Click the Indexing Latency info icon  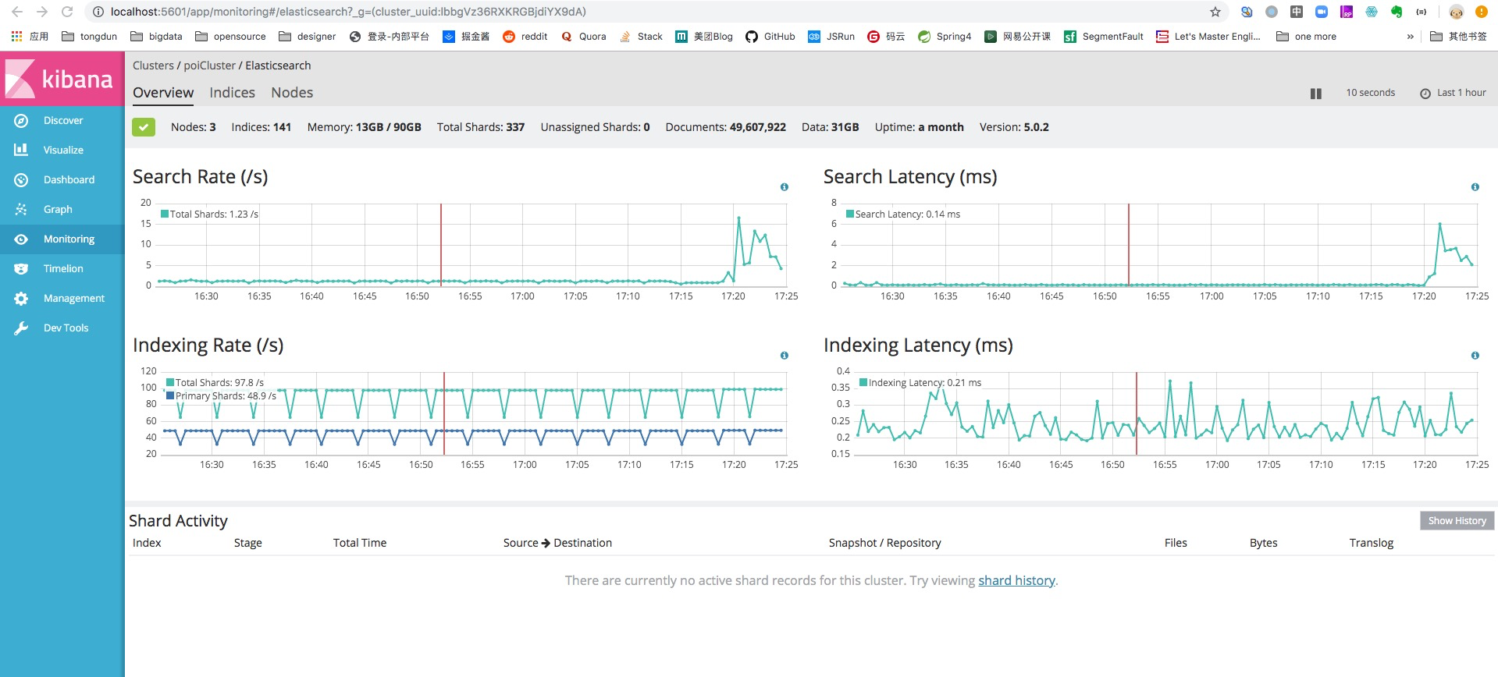(1475, 356)
